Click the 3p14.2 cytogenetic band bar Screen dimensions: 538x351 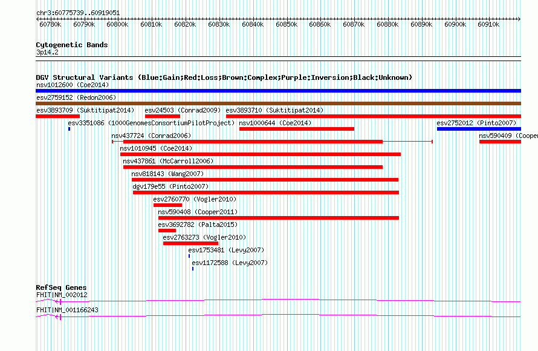(x=278, y=59)
